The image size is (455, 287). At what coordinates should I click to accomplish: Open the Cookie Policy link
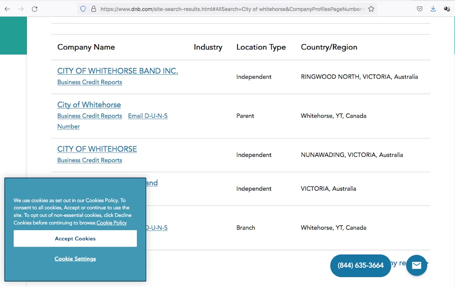click(111, 223)
